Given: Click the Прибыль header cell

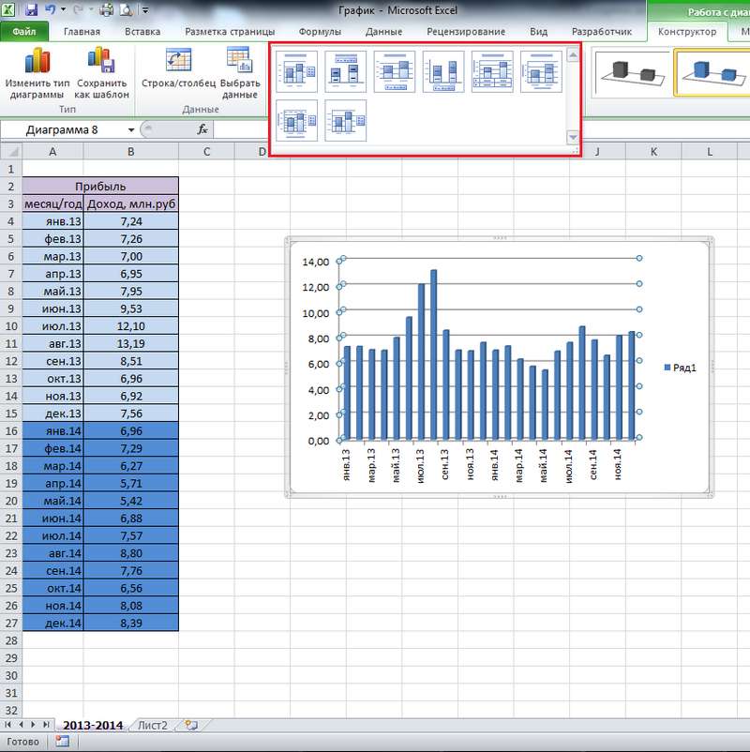Looking at the screenshot, I should pos(100,186).
